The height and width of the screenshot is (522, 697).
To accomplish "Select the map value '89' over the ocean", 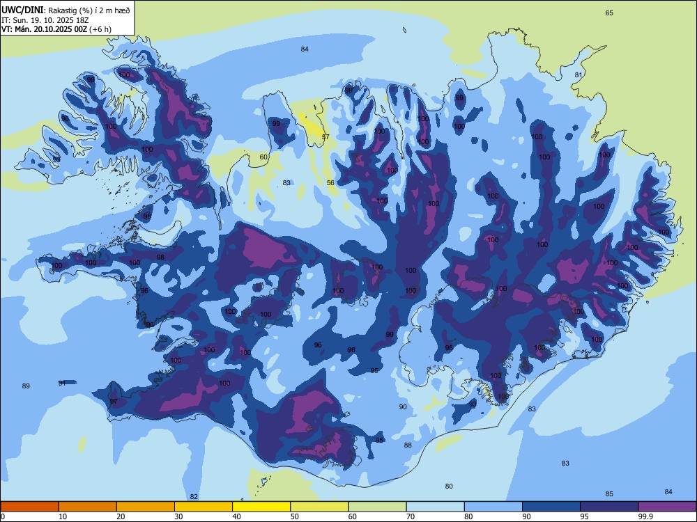I will [26, 386].
